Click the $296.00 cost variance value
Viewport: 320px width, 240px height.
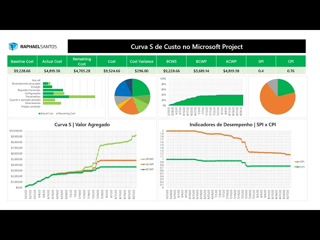click(x=141, y=71)
